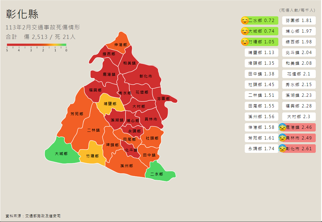Select the 芬園鄉 1.81 ranking card

[x=299, y=20]
